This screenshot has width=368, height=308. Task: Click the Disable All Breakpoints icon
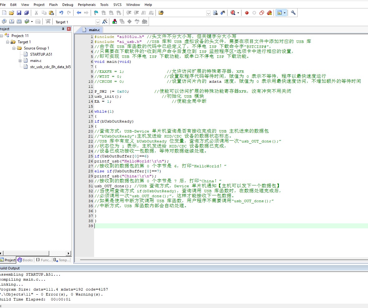262,13
